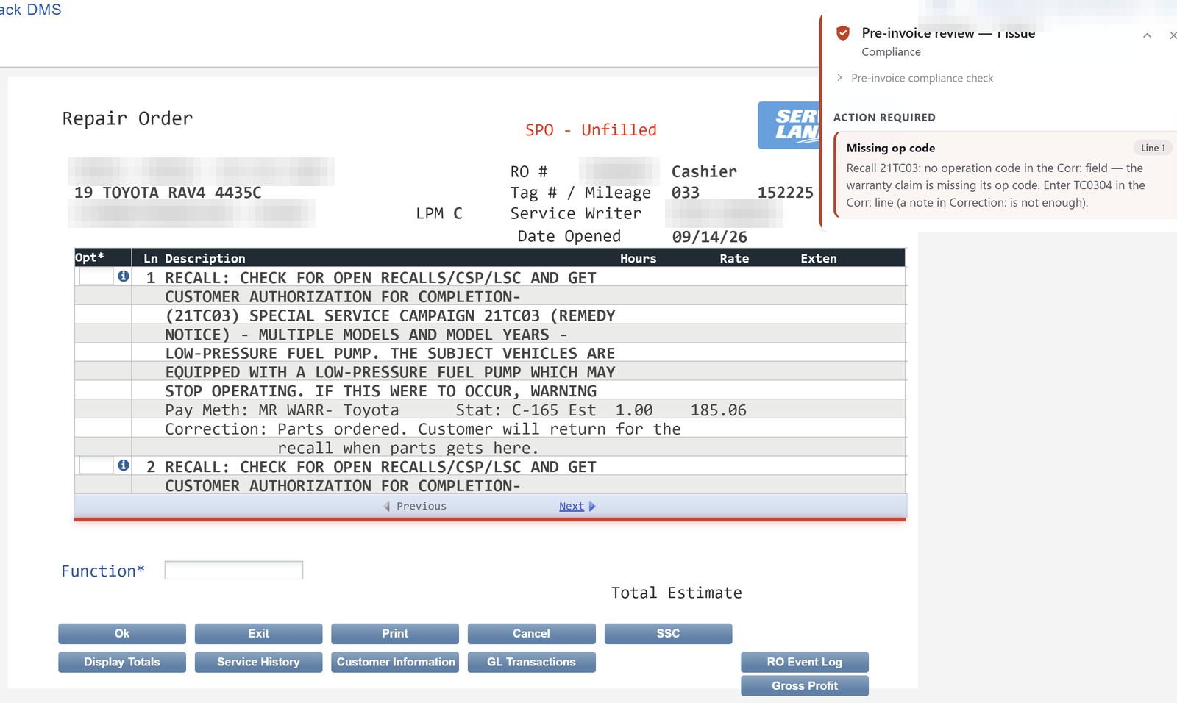
Task: Click the Exten column header
Action: (x=819, y=258)
